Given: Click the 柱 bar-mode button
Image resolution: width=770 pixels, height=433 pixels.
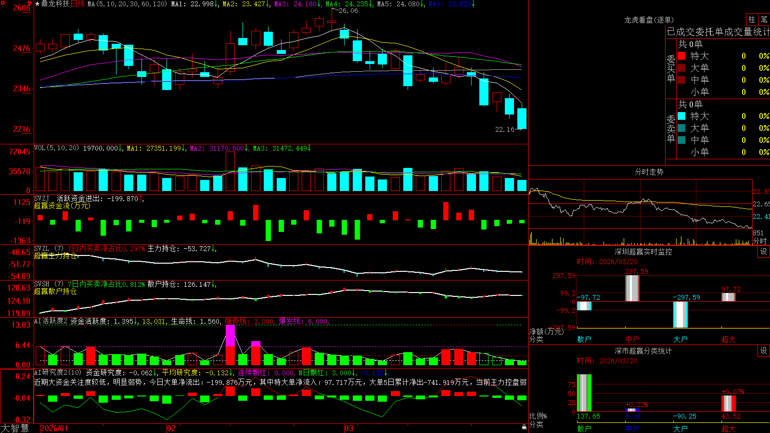Looking at the screenshot, I should click(x=752, y=20).
